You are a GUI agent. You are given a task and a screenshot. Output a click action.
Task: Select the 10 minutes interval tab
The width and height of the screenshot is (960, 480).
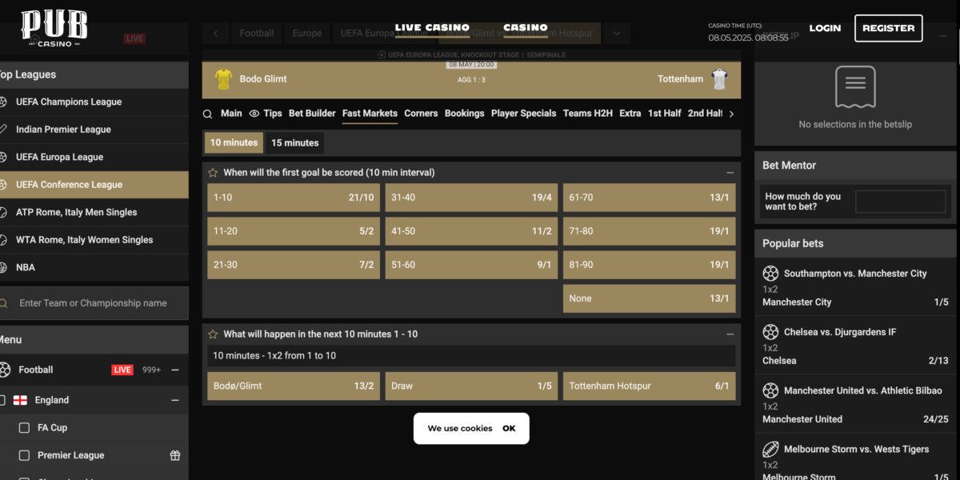234,143
